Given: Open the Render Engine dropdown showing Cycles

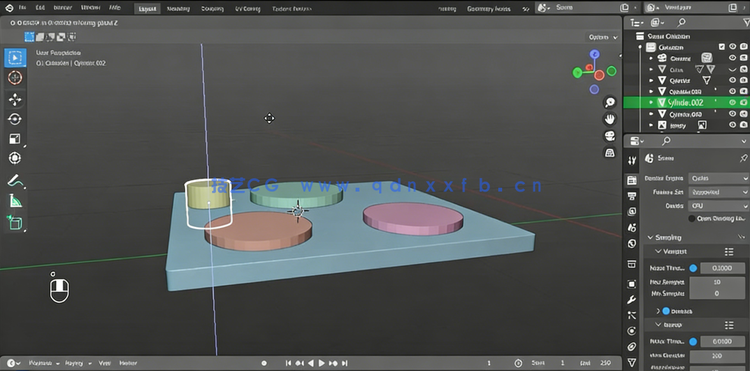Looking at the screenshot, I should [x=719, y=178].
